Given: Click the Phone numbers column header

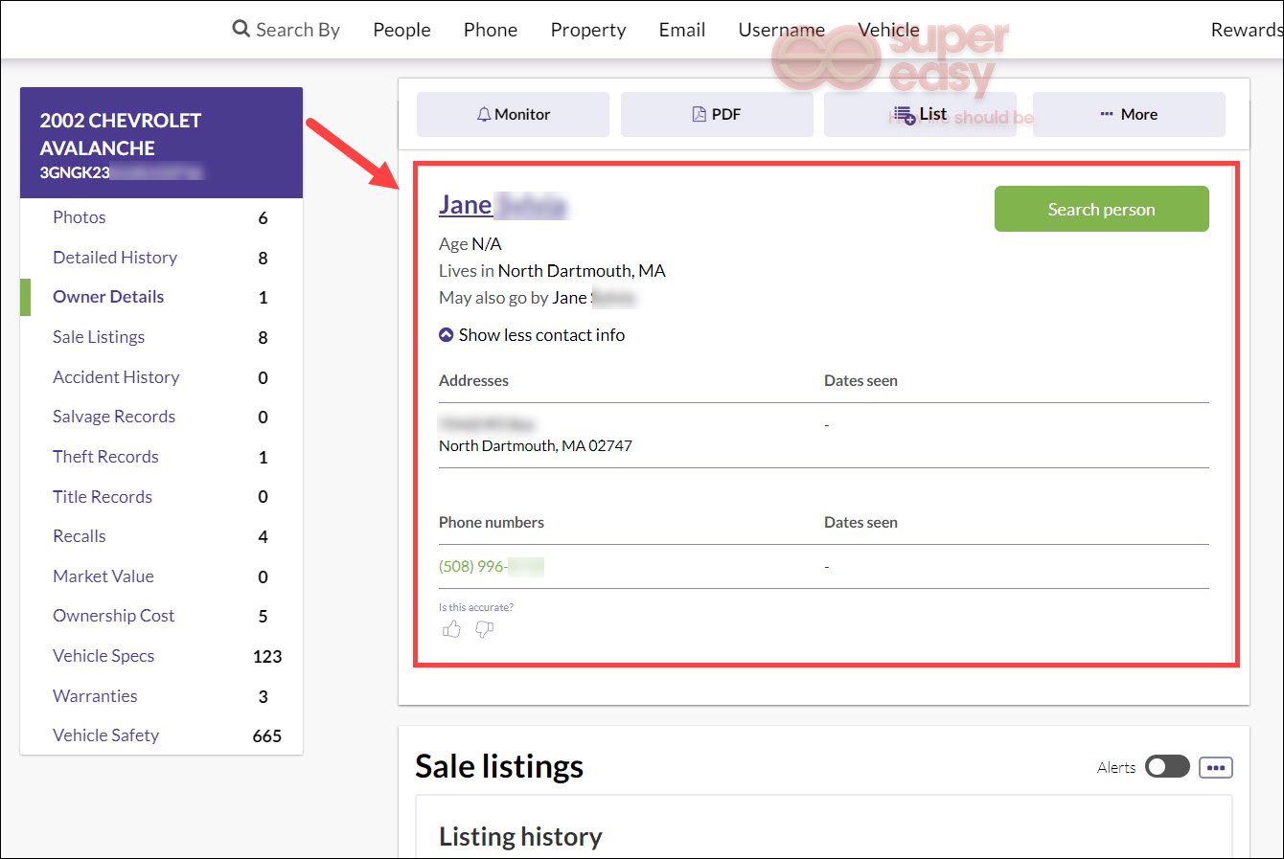Looking at the screenshot, I should 492,522.
